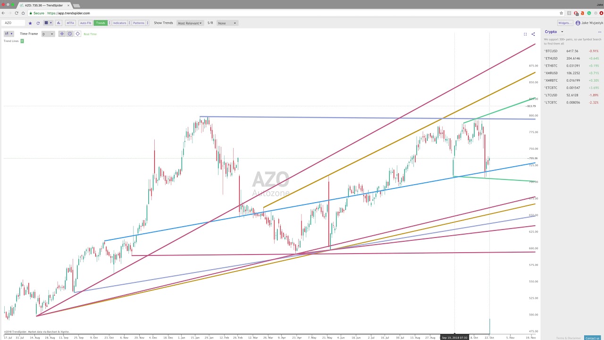Screen dimensions: 604x340
Task: Open a new browser tab
Action: (x=76, y=5)
